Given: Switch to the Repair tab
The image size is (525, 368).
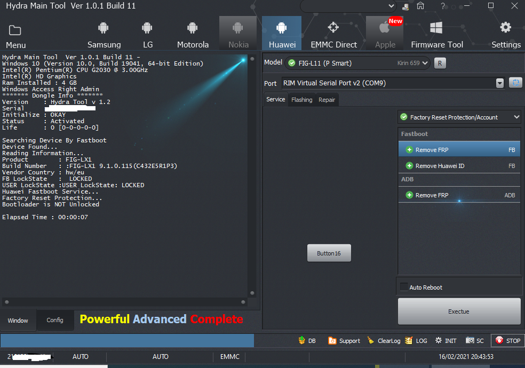Looking at the screenshot, I should click(327, 100).
